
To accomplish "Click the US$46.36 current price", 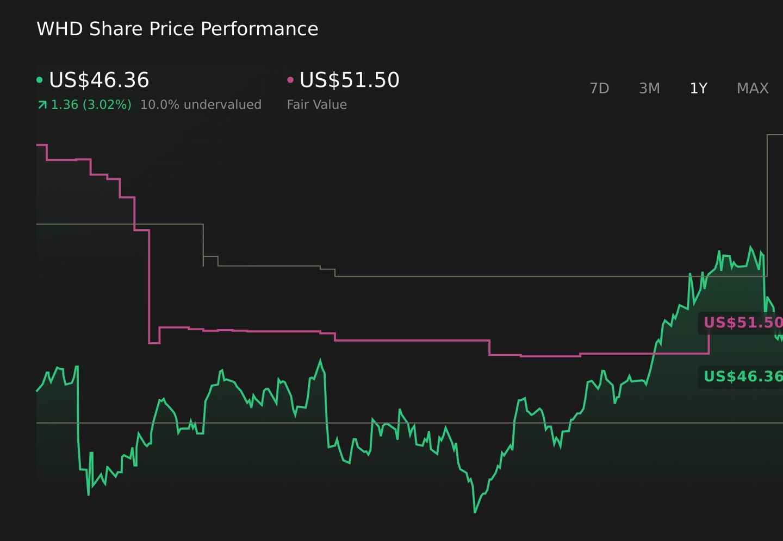I will click(x=99, y=80).
